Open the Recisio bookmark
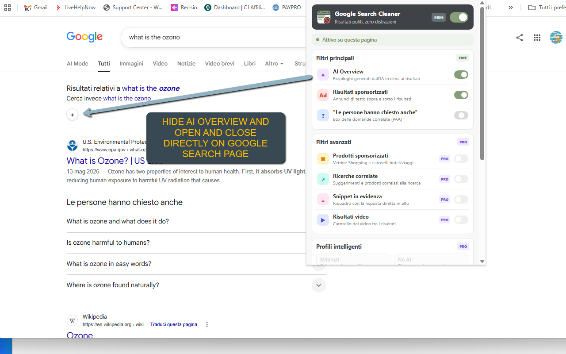This screenshot has width=566, height=354. [x=184, y=8]
